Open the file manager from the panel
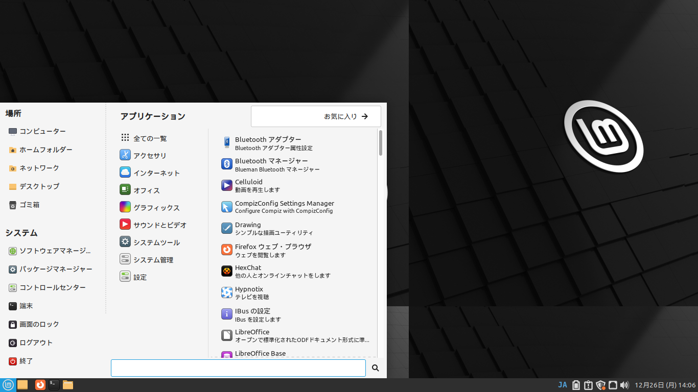The width and height of the screenshot is (698, 392). click(68, 385)
